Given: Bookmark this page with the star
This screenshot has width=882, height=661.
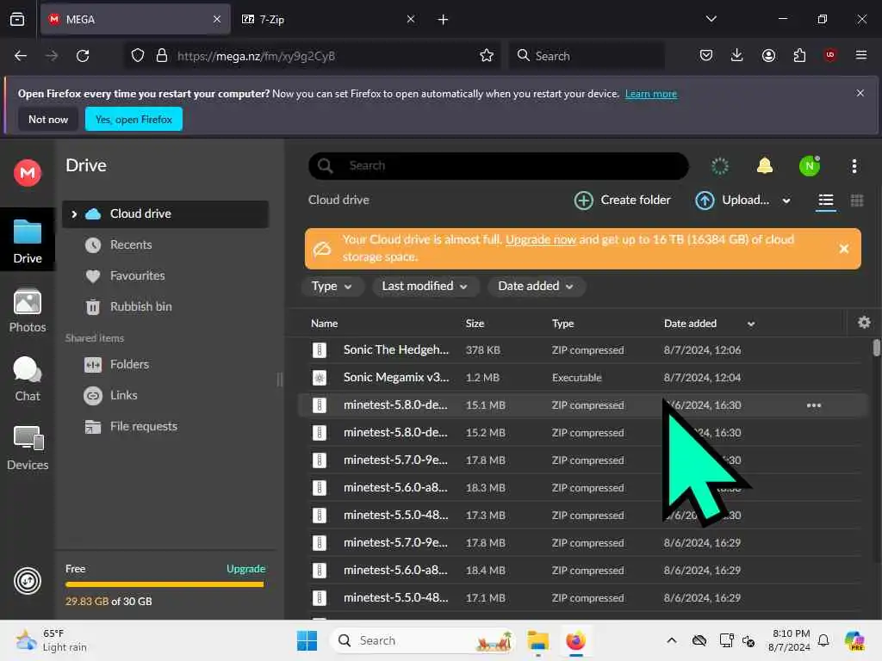Looking at the screenshot, I should point(487,56).
